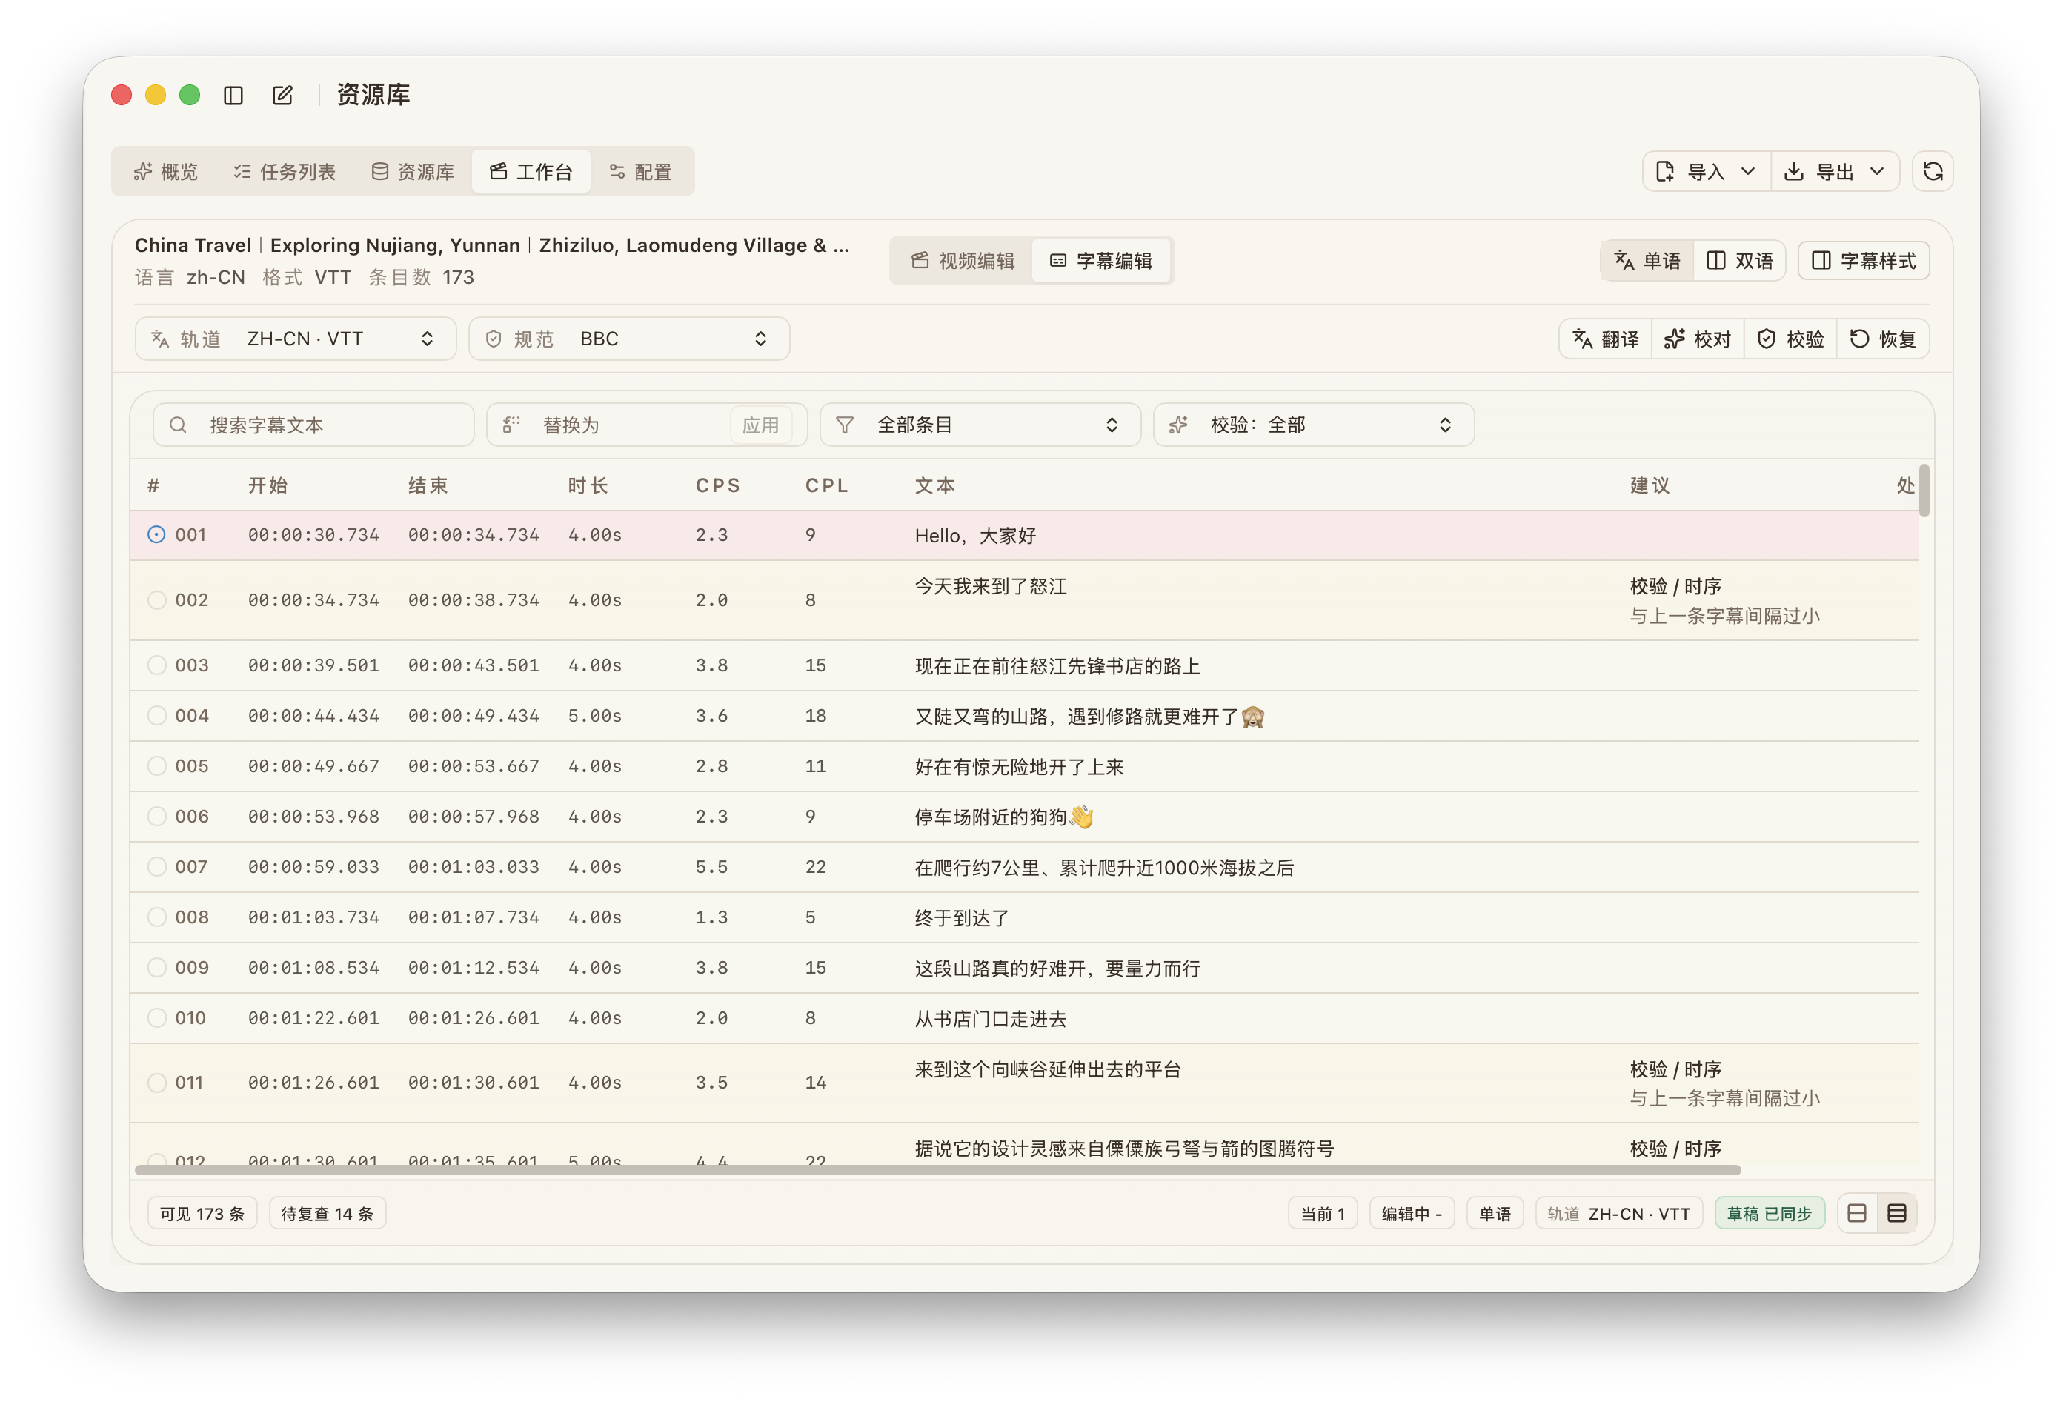
Task: Click the 搜索字幕文本 search field
Action: pyautogui.click(x=313, y=425)
